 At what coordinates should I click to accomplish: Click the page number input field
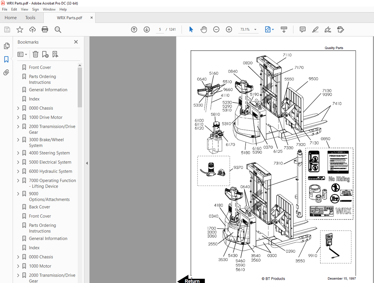pyautogui.click(x=160, y=30)
